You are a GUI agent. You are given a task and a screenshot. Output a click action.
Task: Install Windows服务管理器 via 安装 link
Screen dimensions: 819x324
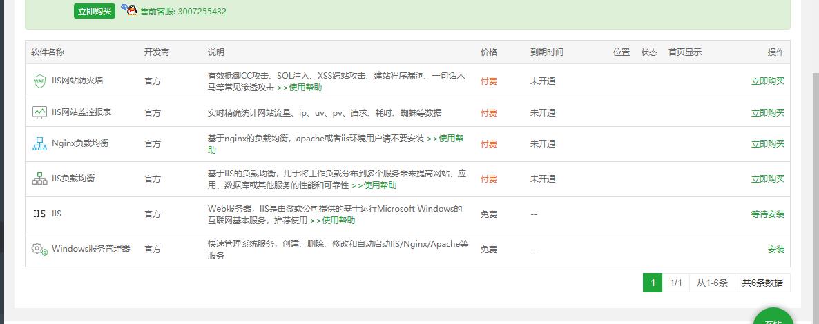pos(776,250)
